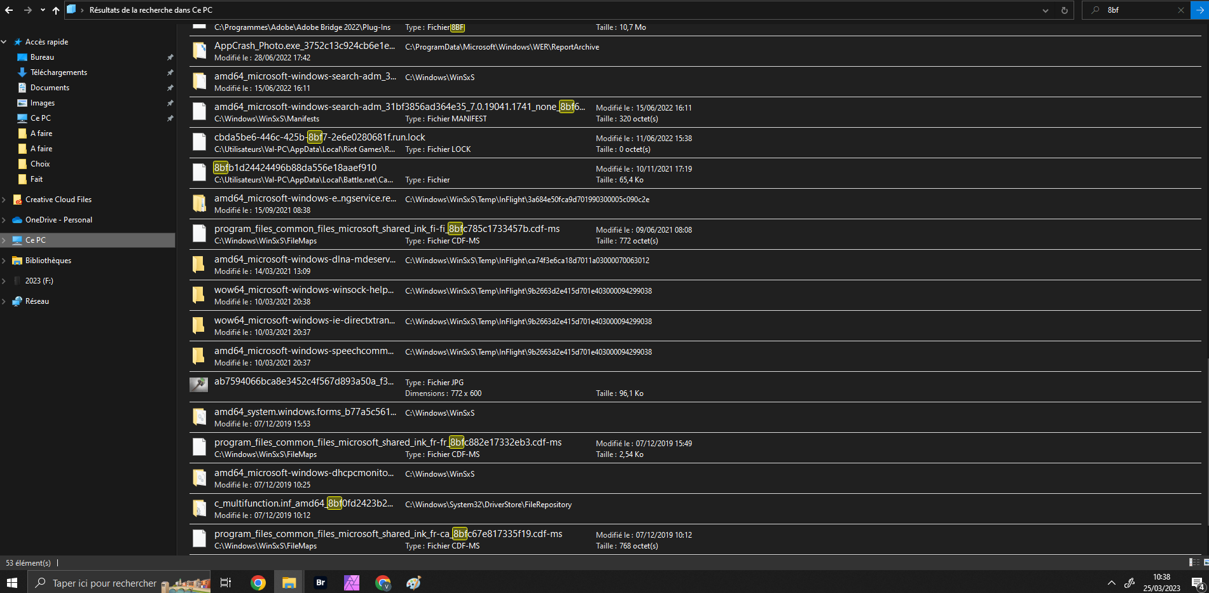This screenshot has height=593, width=1209.
Task: Open the address bar history dropdown
Action: (1045, 10)
